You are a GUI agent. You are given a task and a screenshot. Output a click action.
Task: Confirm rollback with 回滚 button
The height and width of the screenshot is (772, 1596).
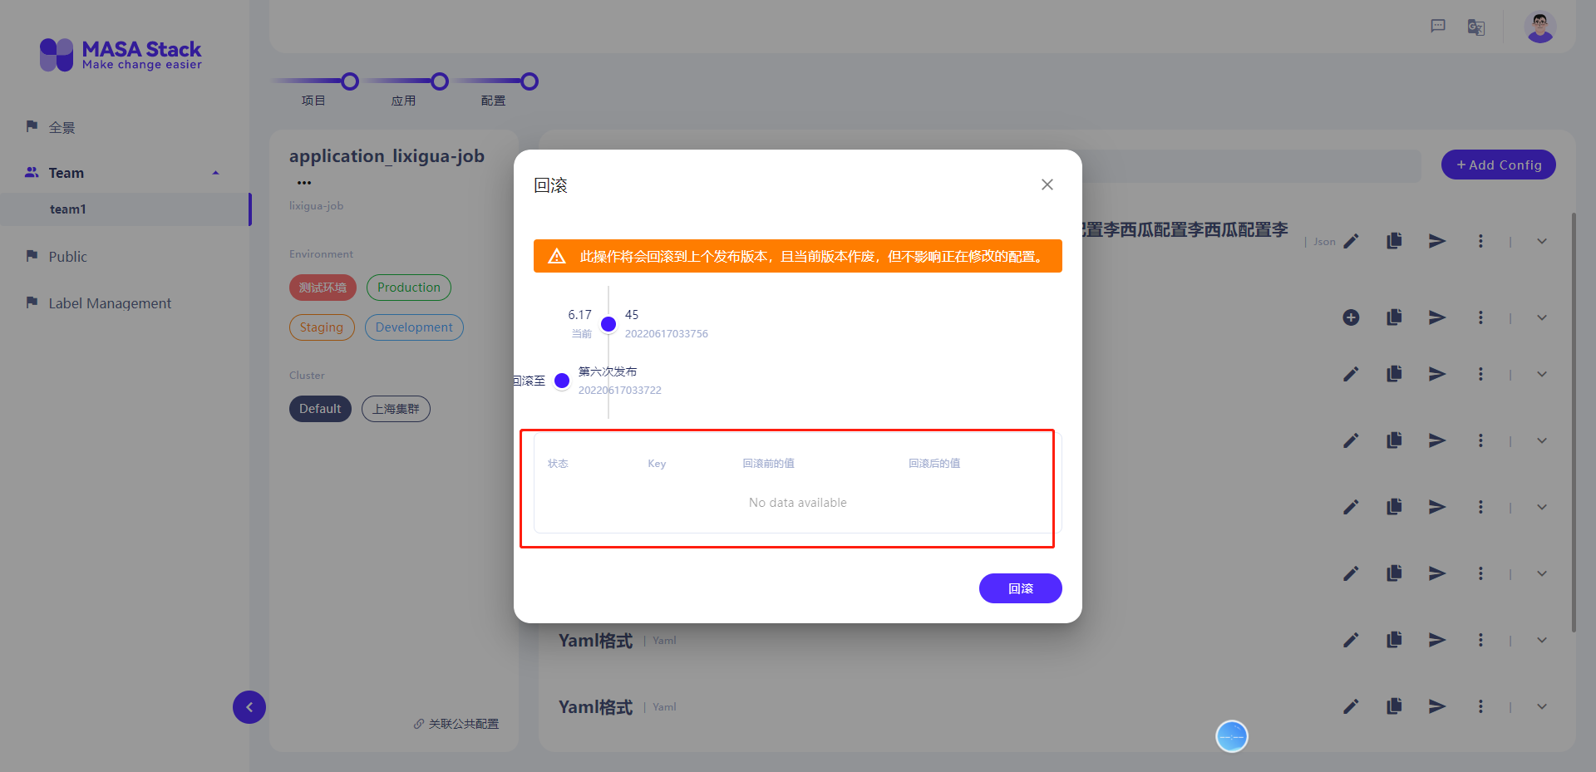[1020, 588]
